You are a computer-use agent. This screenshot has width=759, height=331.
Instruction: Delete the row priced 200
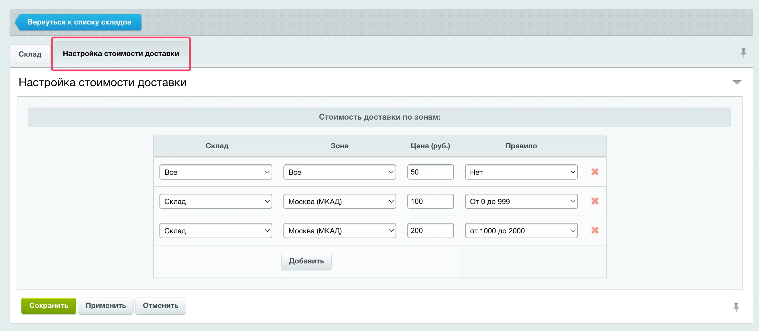pyautogui.click(x=595, y=230)
